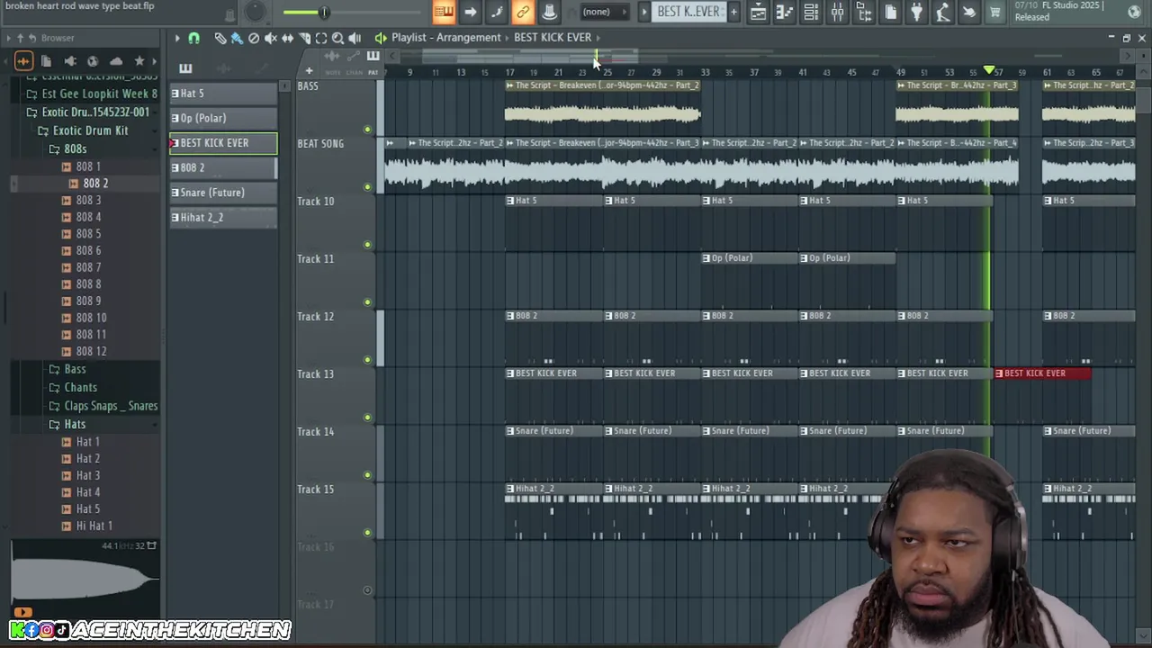1152x648 pixels.
Task: Select the Delete tool in playlist
Action: coord(254,38)
